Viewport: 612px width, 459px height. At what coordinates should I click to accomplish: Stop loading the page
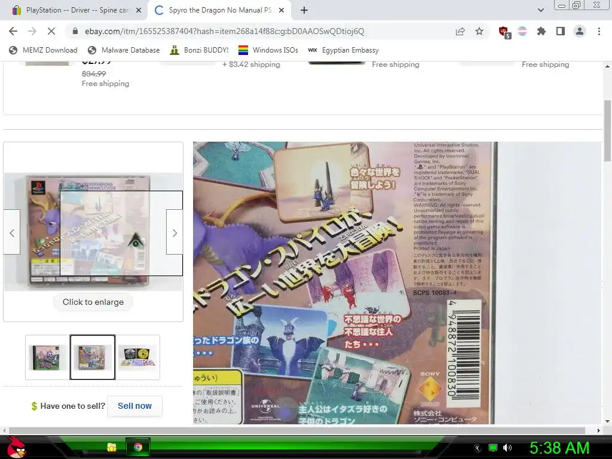tap(51, 31)
